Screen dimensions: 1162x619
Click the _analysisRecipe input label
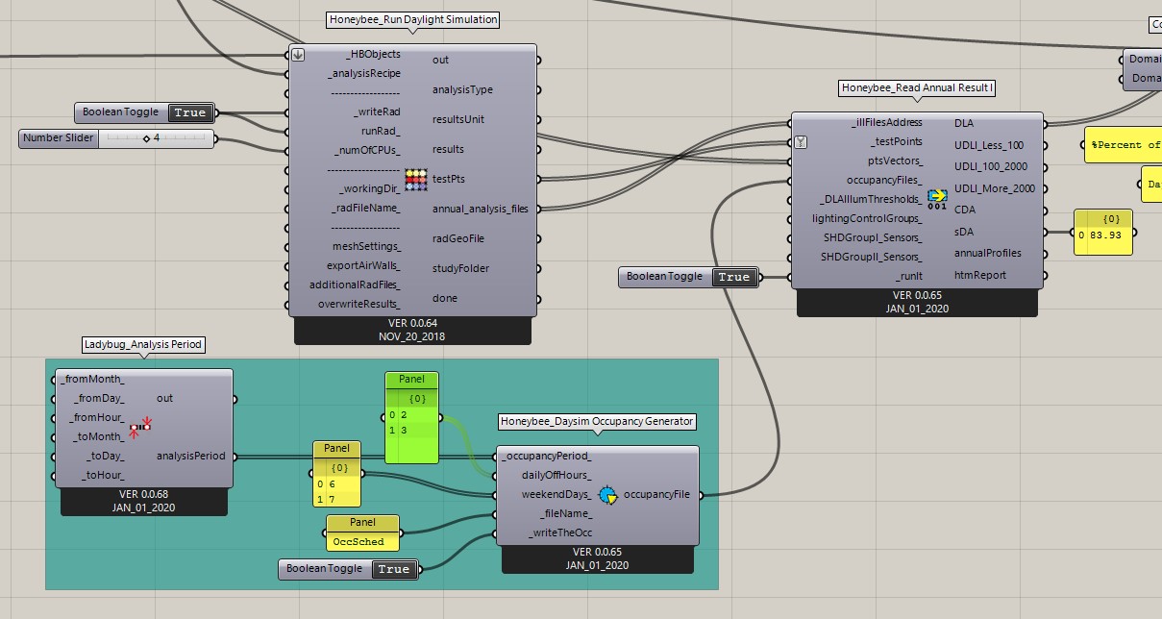(x=364, y=73)
